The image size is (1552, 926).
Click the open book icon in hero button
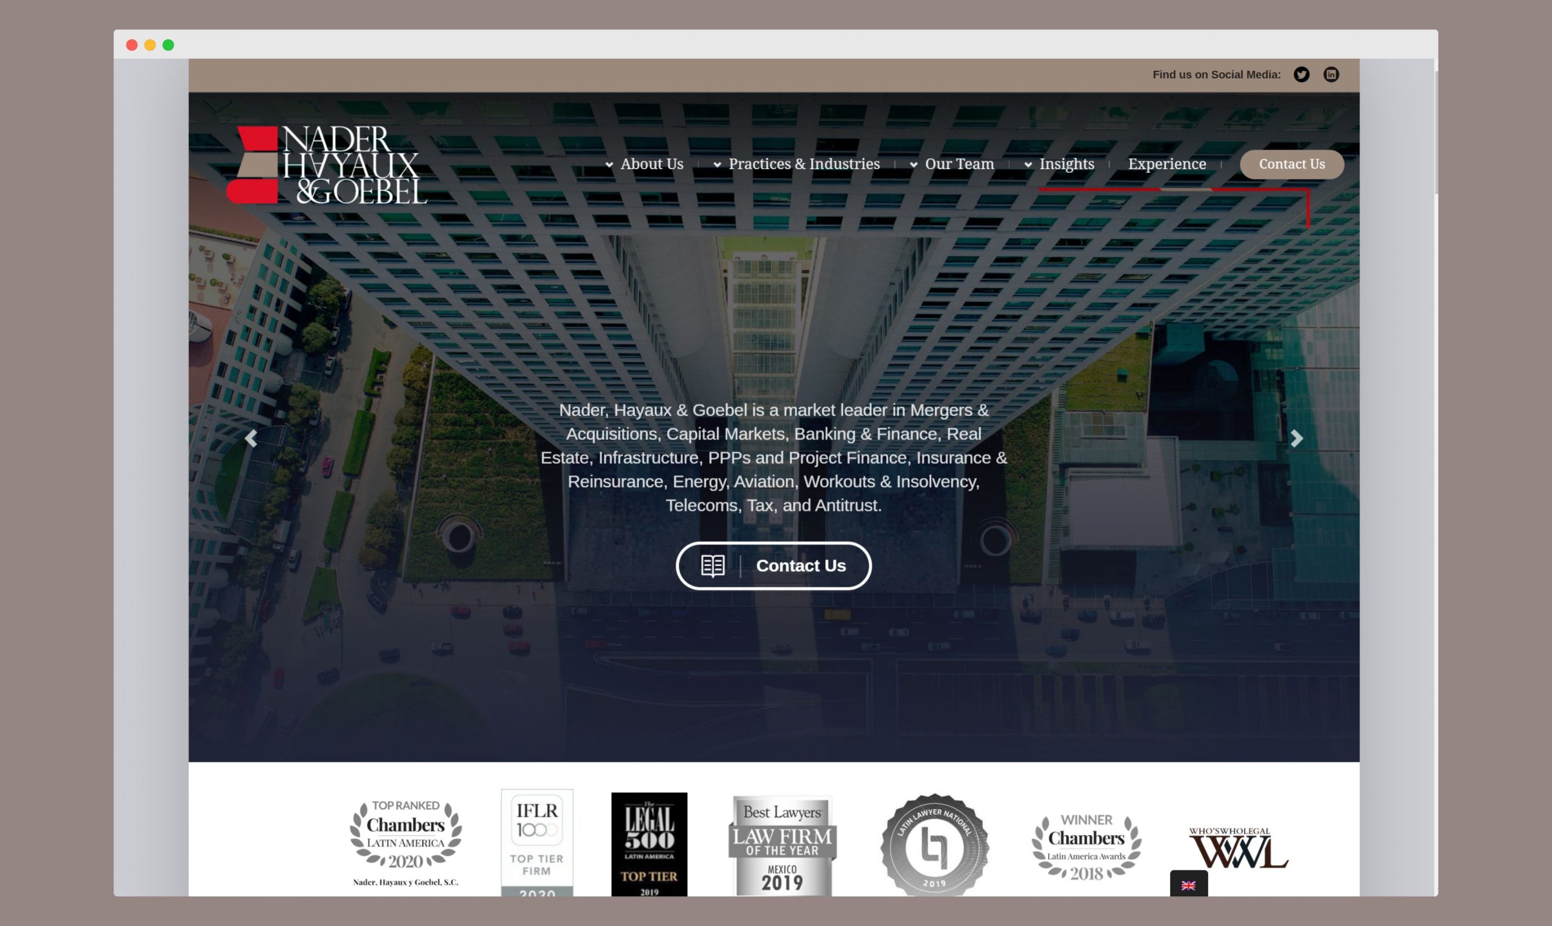(x=713, y=565)
